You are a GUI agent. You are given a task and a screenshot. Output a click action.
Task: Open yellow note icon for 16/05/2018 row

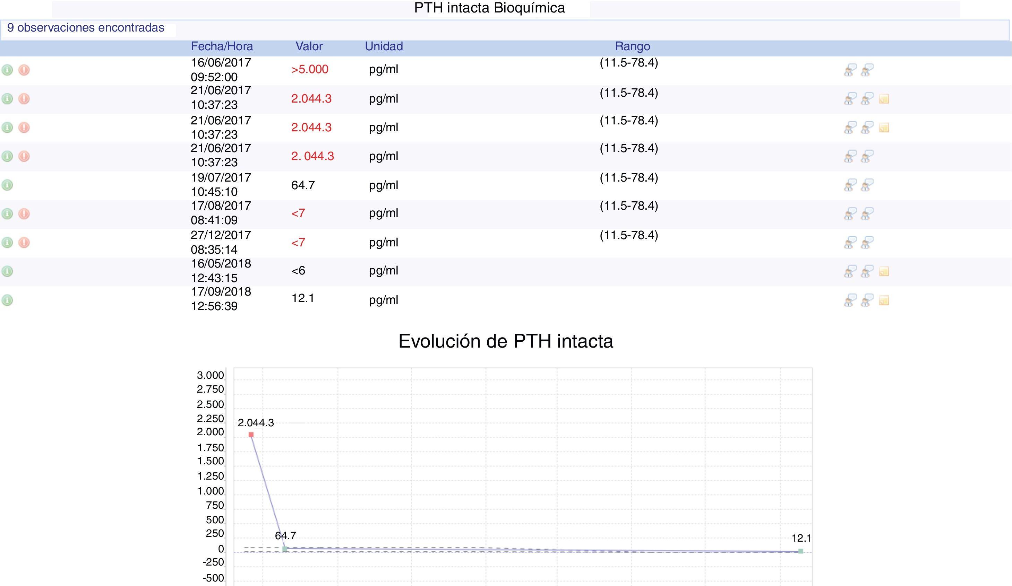pos(883,271)
